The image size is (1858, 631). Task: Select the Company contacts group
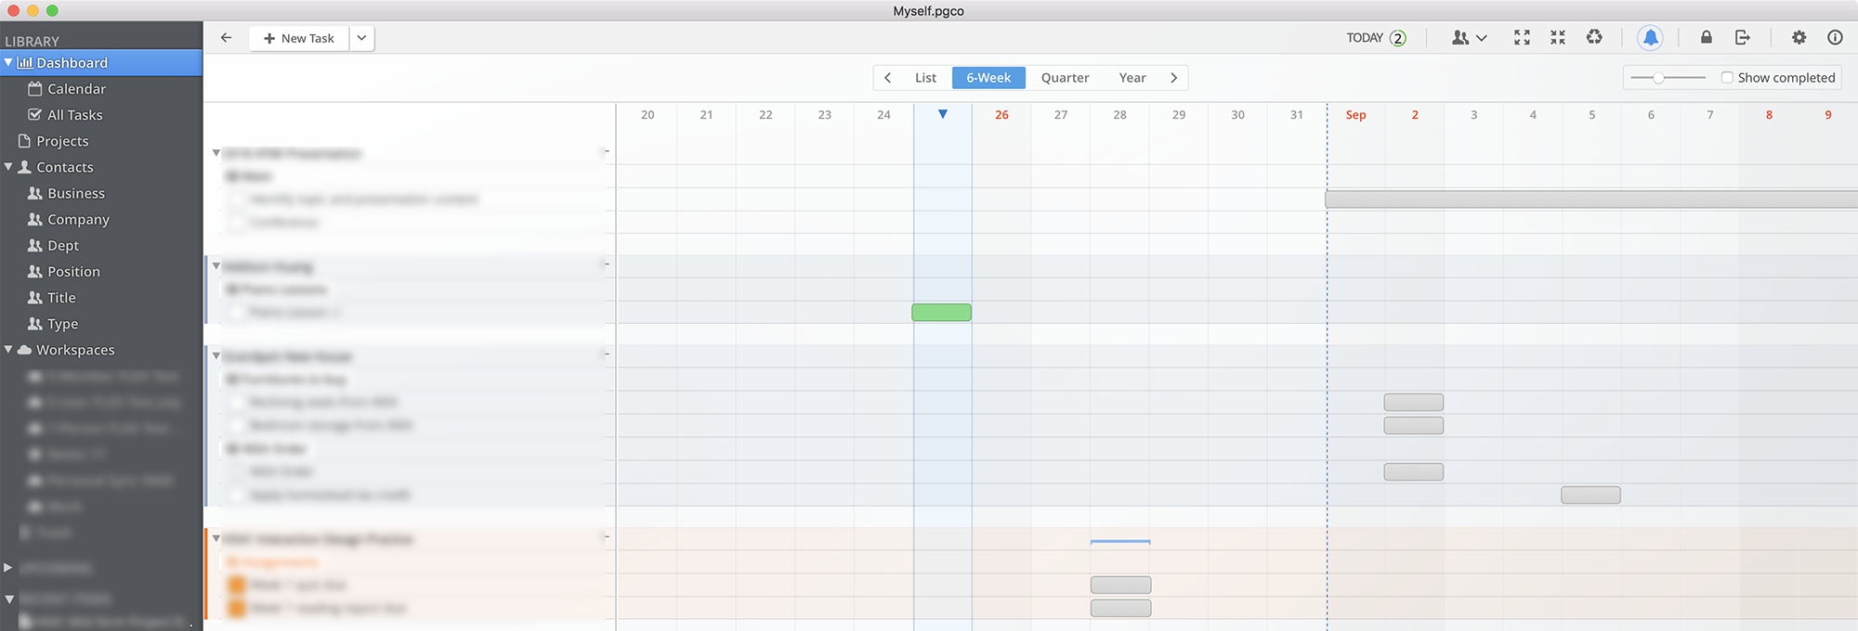click(78, 219)
